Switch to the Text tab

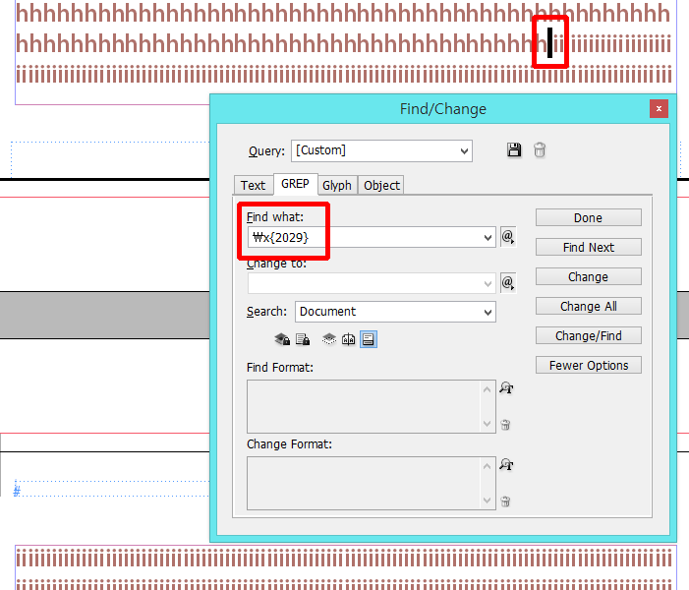[x=254, y=185]
